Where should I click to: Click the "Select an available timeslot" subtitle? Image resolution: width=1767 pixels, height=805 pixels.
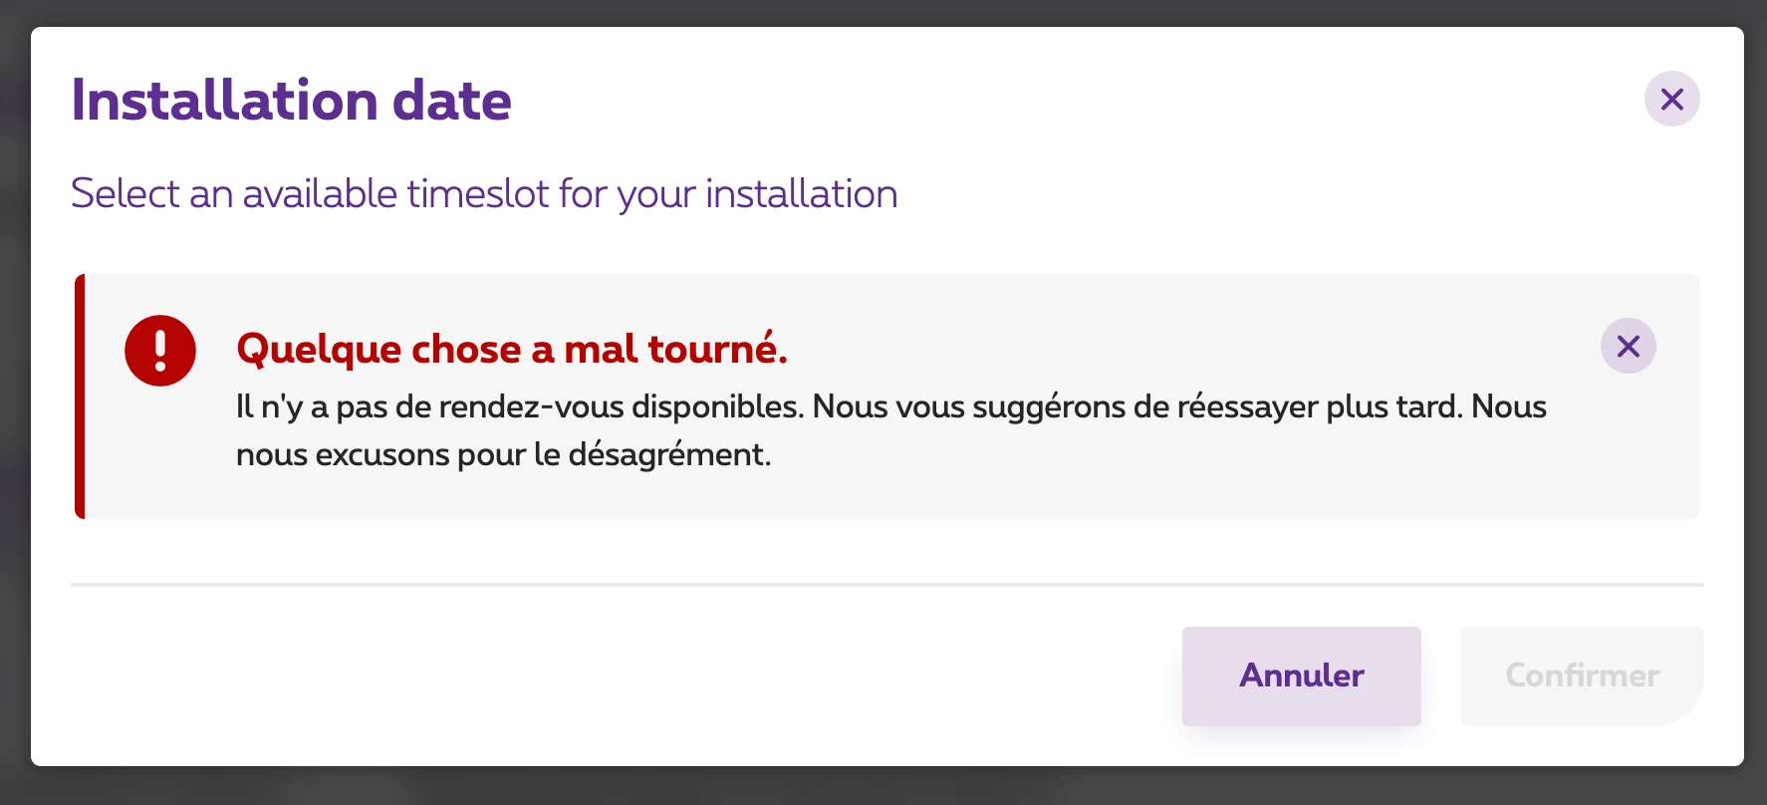pyautogui.click(x=484, y=193)
